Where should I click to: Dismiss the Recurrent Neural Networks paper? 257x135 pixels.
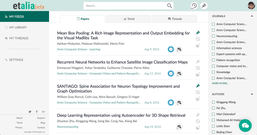tap(198, 68)
